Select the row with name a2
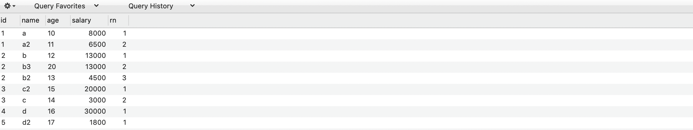Viewport: 693px width, 130px height. point(346,45)
